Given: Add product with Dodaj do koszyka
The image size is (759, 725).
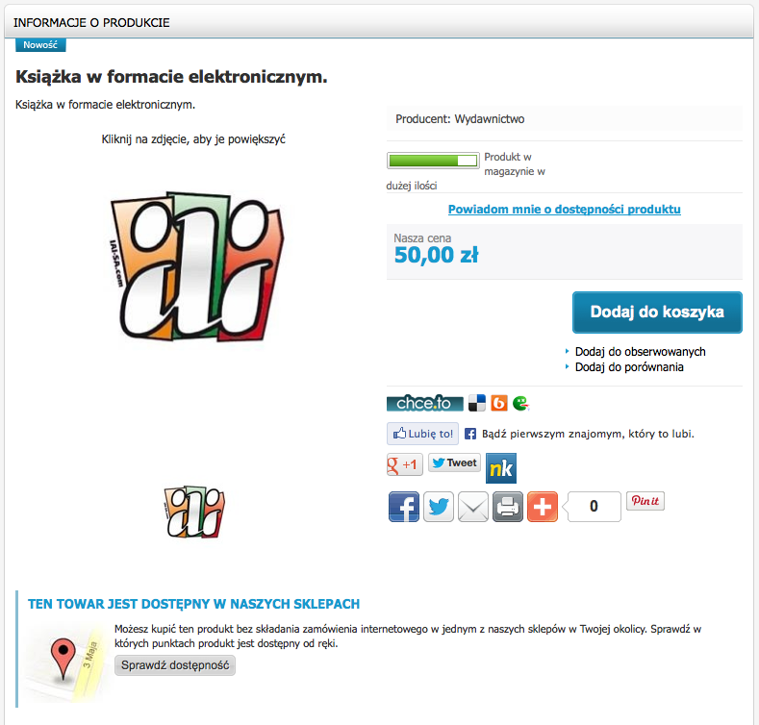Looking at the screenshot, I should click(x=657, y=312).
